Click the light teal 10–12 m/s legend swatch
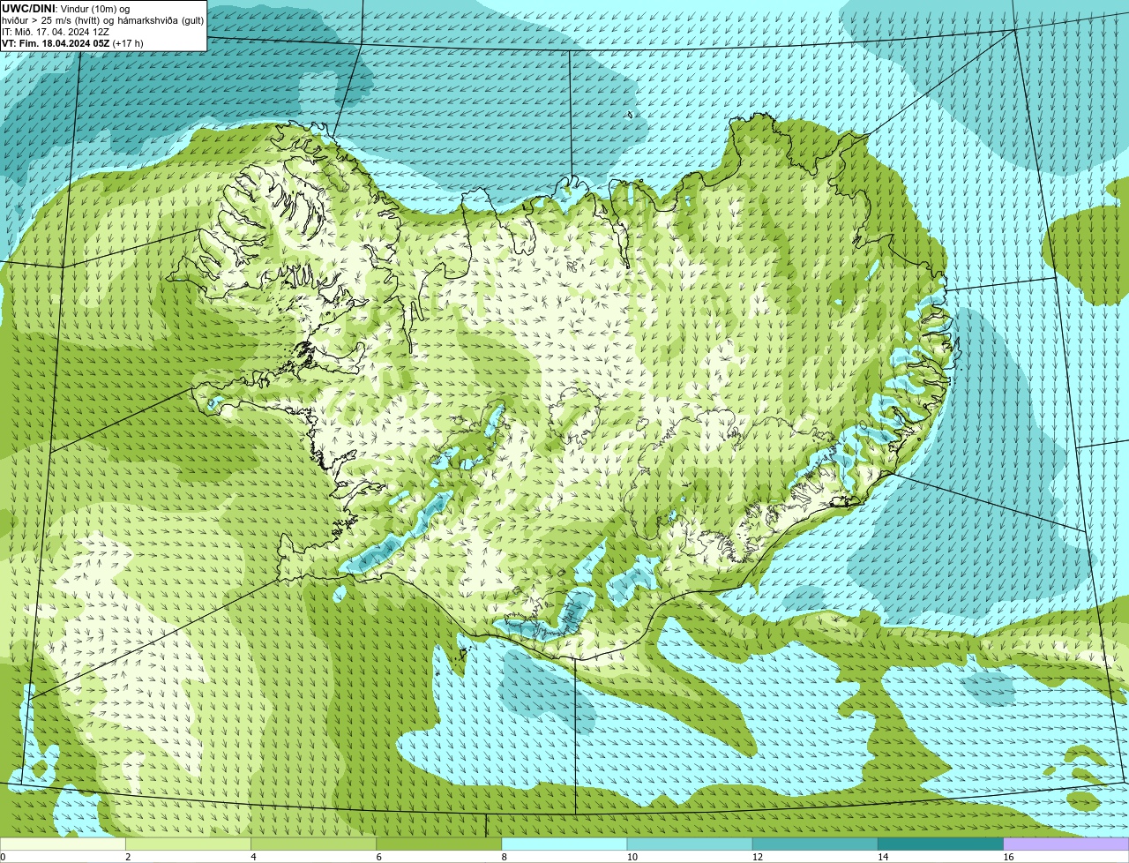 pyautogui.click(x=690, y=844)
